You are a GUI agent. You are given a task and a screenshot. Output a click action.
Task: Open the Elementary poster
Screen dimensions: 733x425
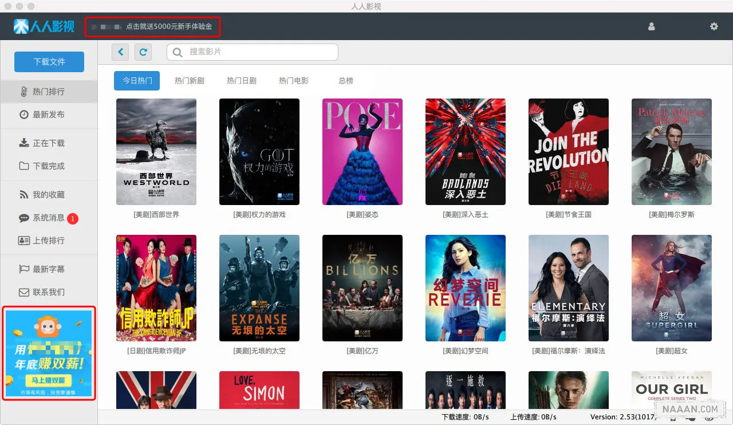tap(569, 288)
